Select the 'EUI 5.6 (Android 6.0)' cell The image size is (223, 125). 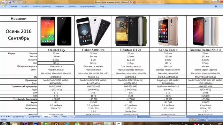click(x=168, y=77)
